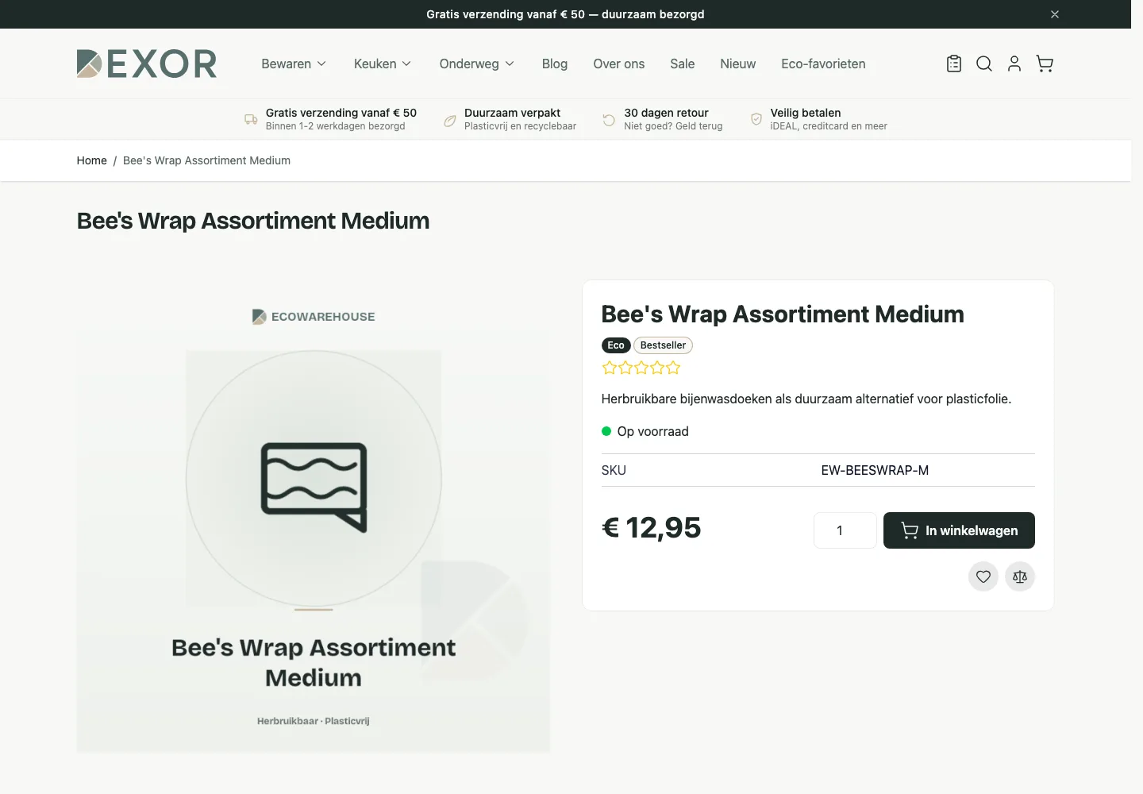
Task: Open the Over ons page
Action: click(x=619, y=64)
